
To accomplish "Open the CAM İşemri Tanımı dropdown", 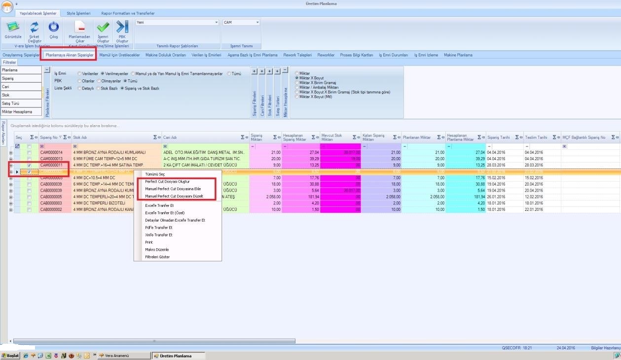I will tap(257, 23).
